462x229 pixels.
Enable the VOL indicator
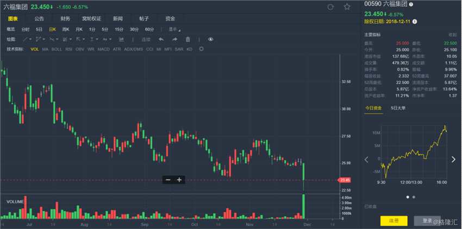tap(34, 49)
